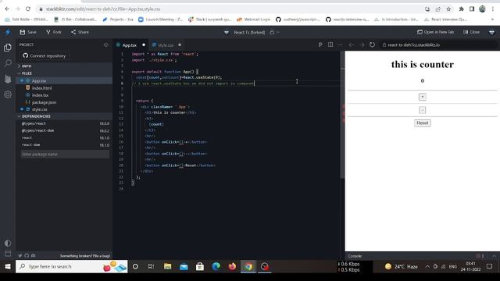Click unsaved dot on App.tsx tab

(144, 45)
